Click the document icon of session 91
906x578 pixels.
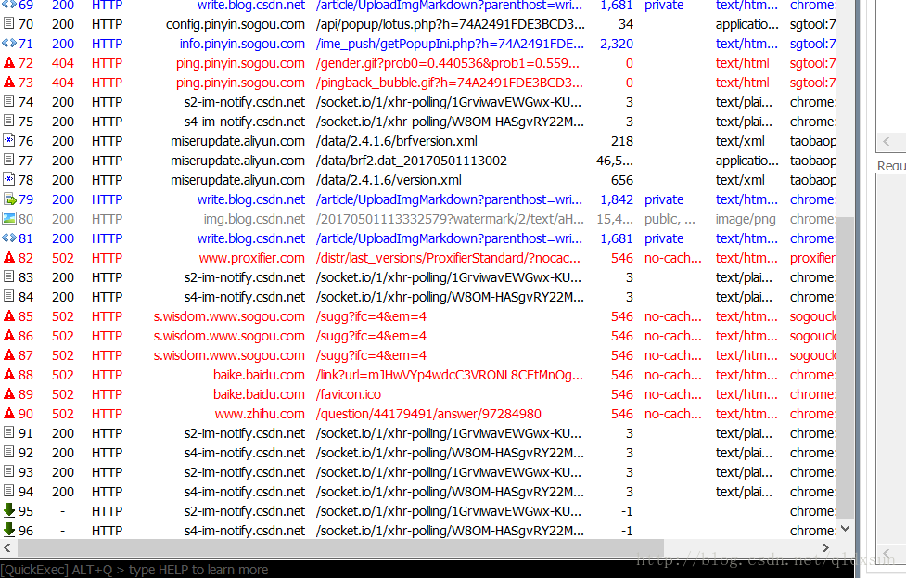[8, 433]
